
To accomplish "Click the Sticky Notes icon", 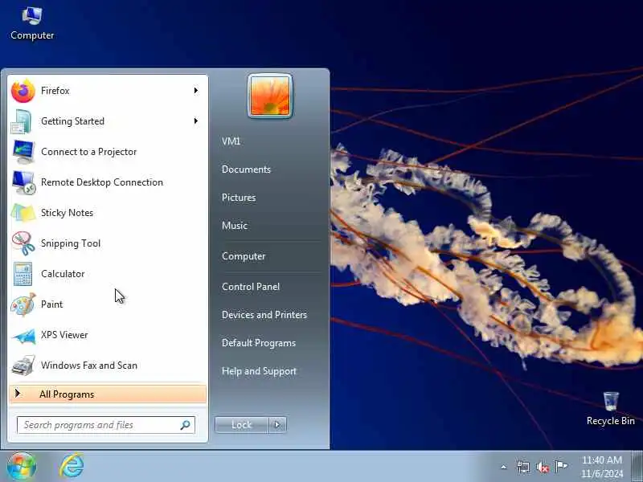I will 23,213.
